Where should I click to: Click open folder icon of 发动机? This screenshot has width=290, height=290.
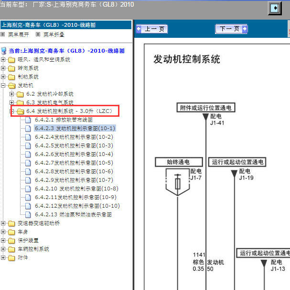point(11,86)
